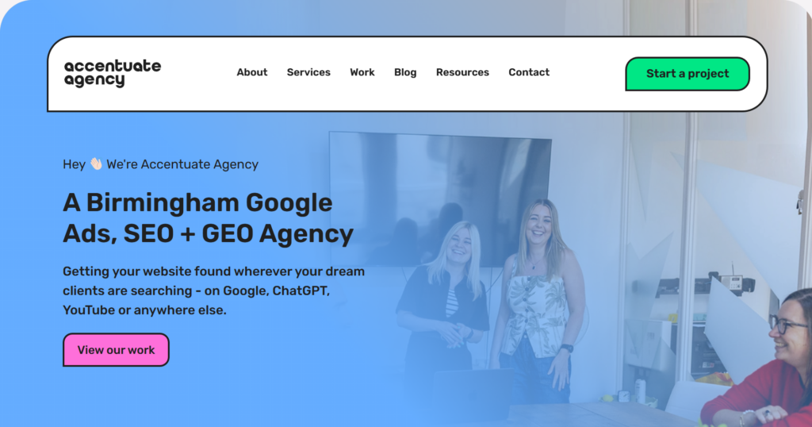The height and width of the screenshot is (427, 812).
Task: Click the woman wearing the red sweater
Action: tap(761, 363)
